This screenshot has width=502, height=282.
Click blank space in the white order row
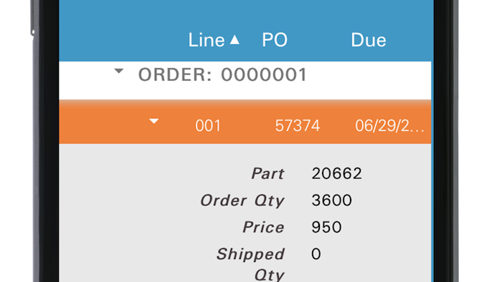coord(368,80)
